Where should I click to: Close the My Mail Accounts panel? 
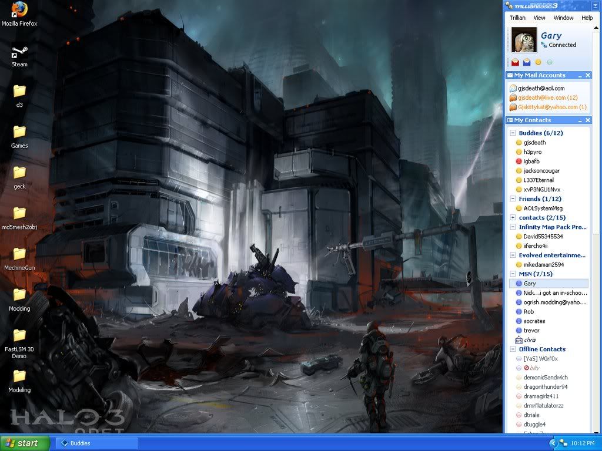[x=588, y=76]
